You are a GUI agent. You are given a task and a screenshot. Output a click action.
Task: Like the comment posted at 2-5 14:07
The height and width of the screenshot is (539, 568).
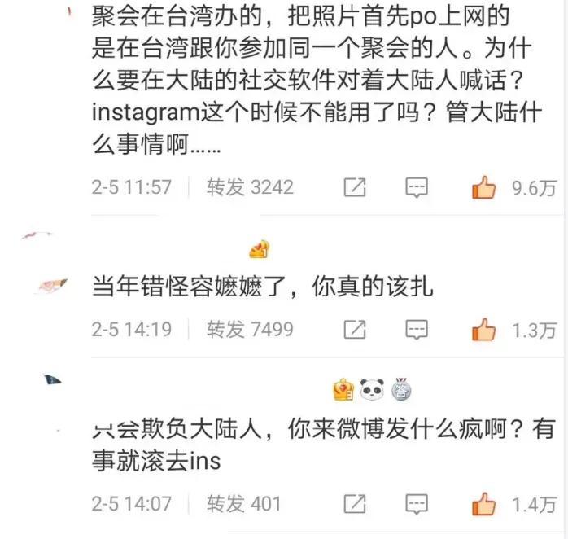click(483, 504)
